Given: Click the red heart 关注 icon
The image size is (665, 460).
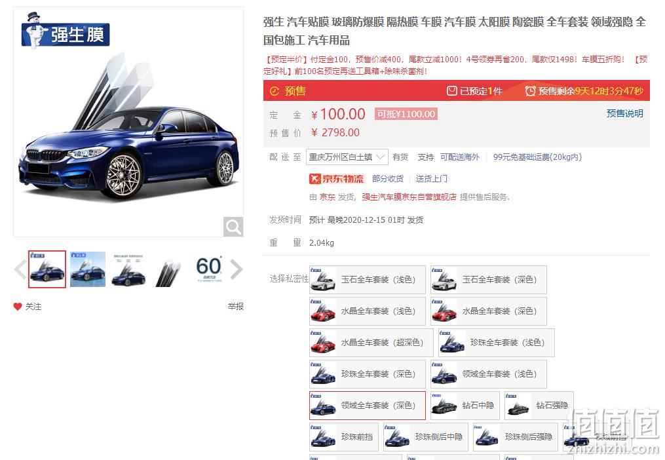Looking at the screenshot, I should [18, 307].
